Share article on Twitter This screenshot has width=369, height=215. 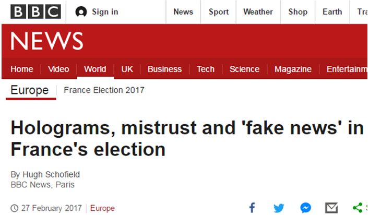tap(279, 208)
